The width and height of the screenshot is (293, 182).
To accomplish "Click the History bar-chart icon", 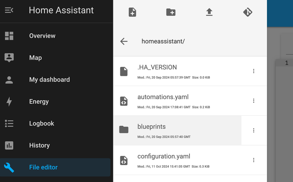I will (9, 145).
